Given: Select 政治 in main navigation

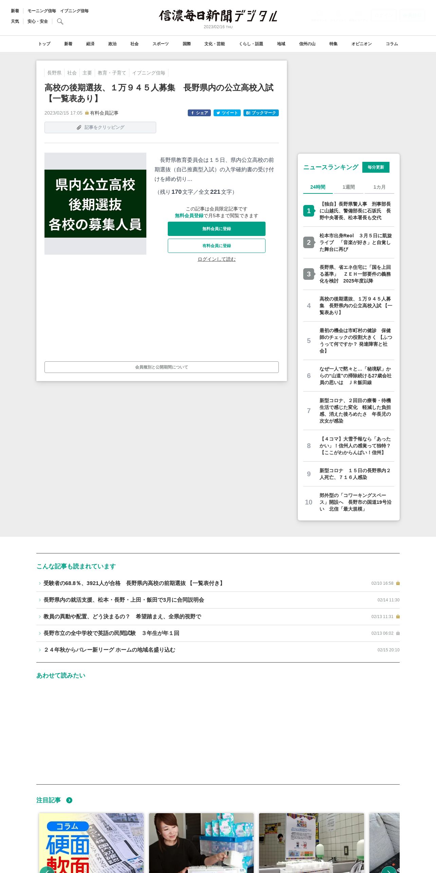Looking at the screenshot, I should coord(112,44).
